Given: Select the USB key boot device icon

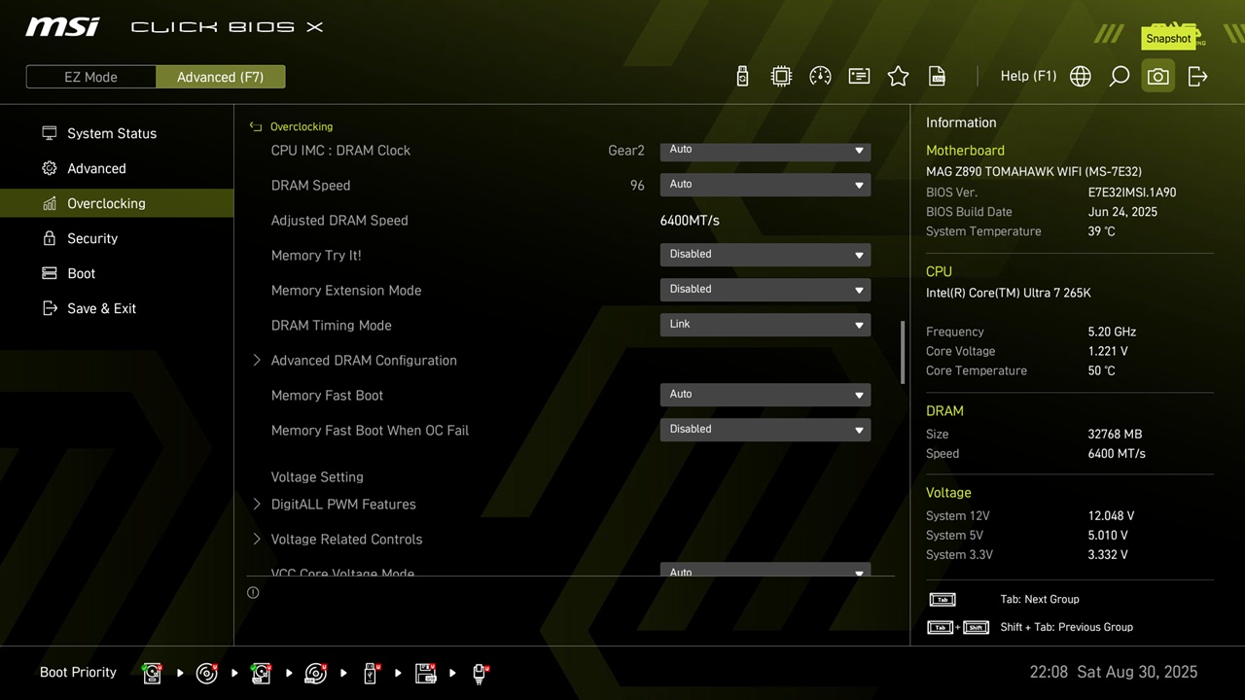Looking at the screenshot, I should click(x=371, y=673).
